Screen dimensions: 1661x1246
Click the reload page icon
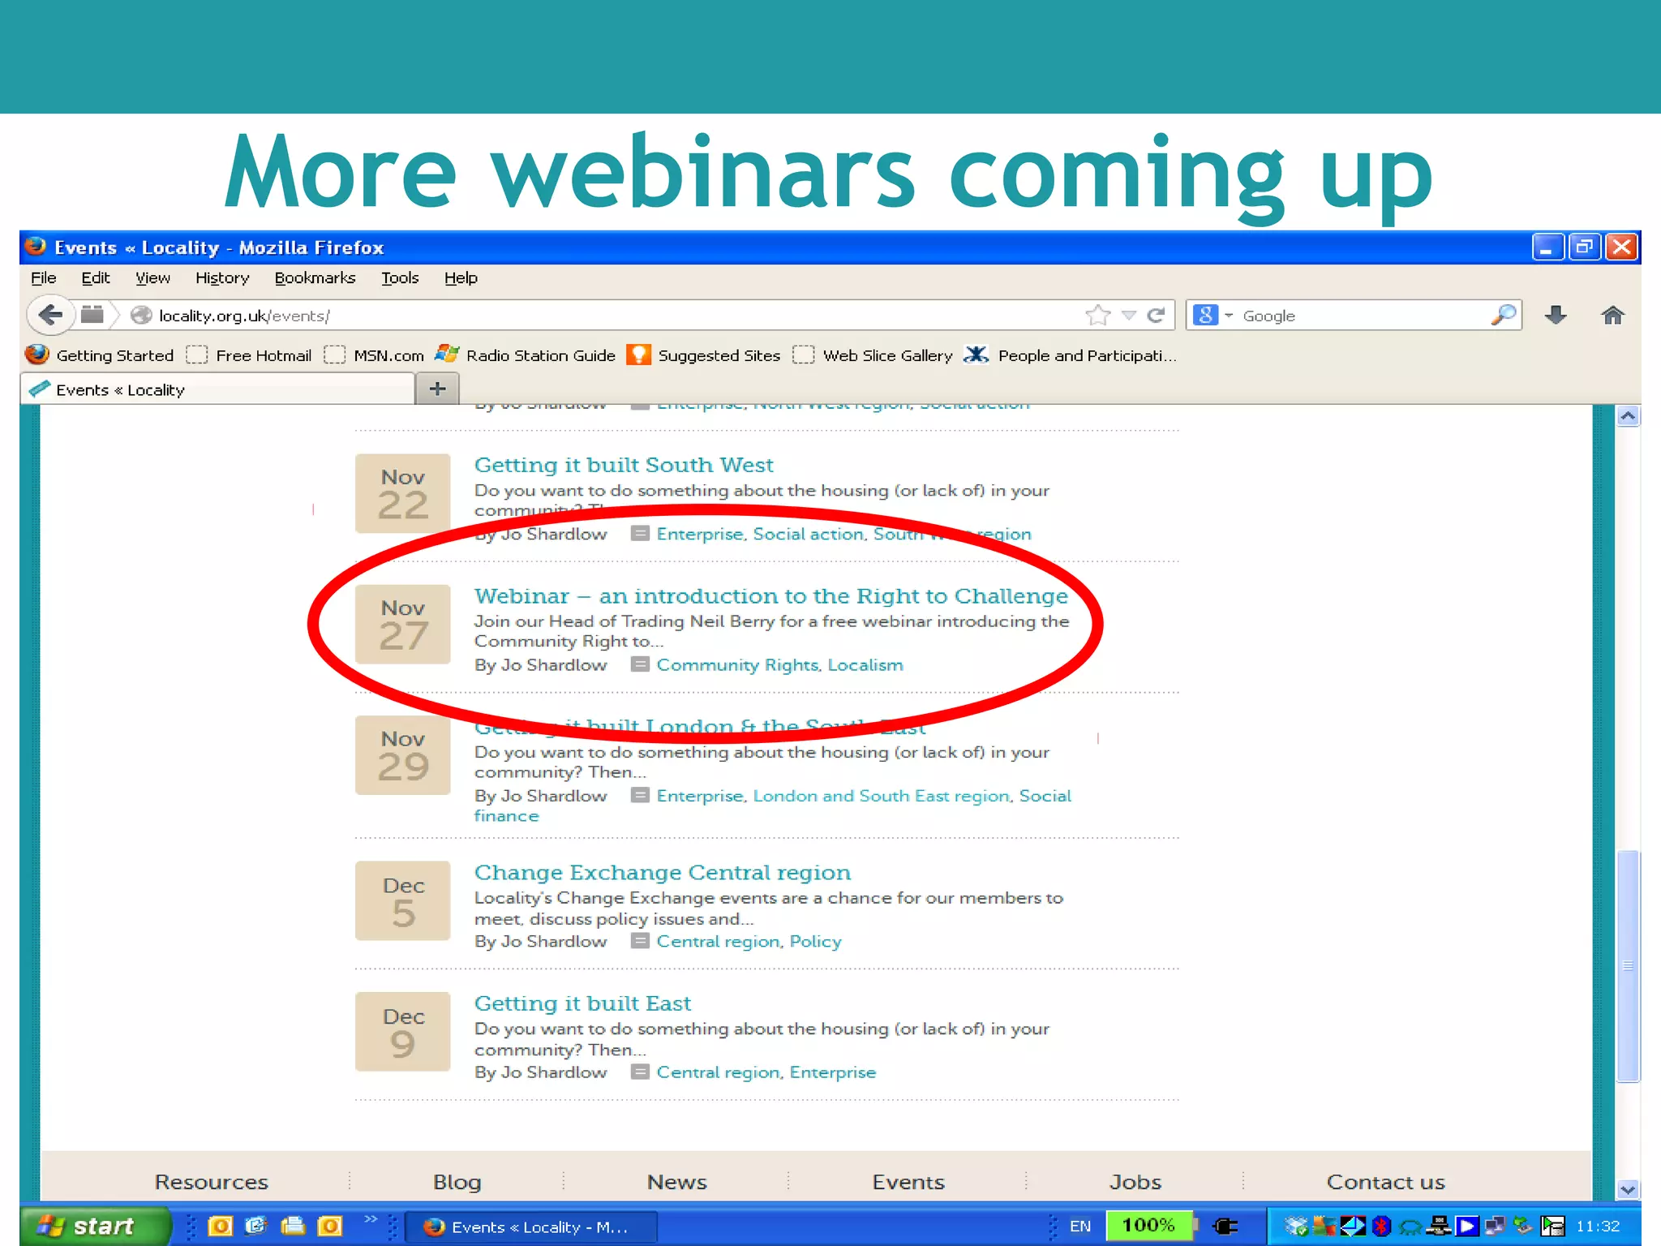tap(1157, 316)
